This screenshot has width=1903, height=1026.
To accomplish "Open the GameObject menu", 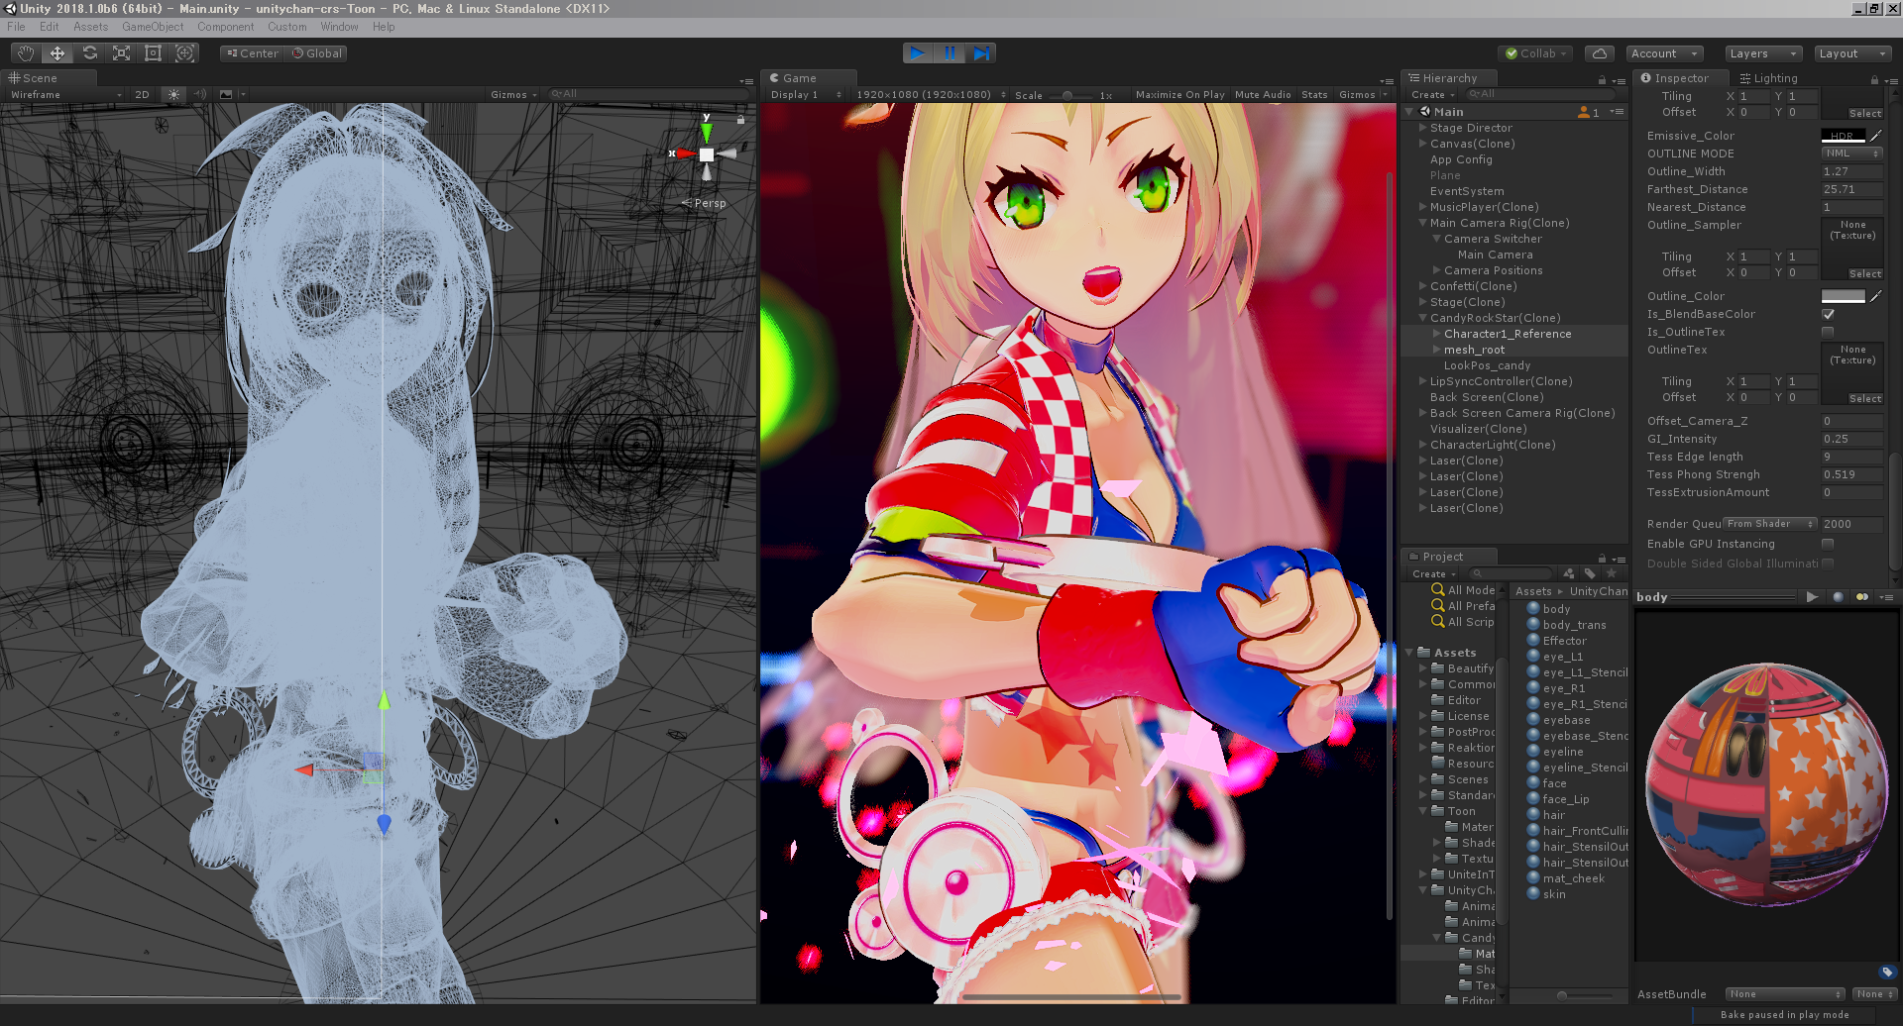I will pos(153,27).
